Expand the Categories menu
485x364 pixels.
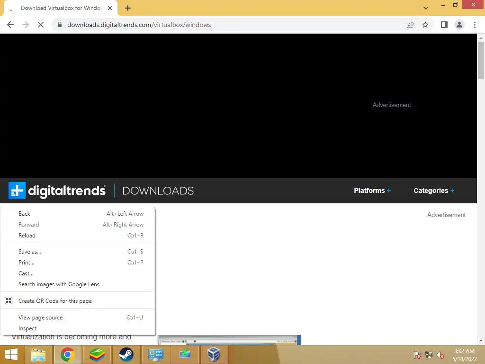[x=434, y=191]
